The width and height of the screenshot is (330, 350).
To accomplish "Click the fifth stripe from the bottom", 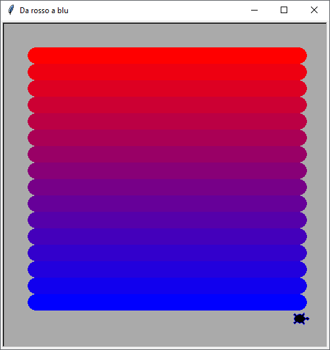I will pos(167,236).
